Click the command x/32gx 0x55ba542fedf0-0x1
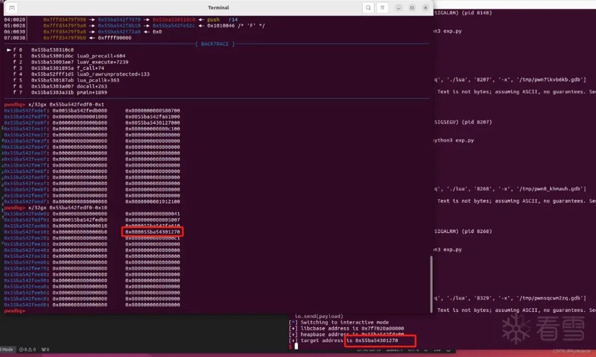Screen dimensions: 596x357 tap(66, 105)
